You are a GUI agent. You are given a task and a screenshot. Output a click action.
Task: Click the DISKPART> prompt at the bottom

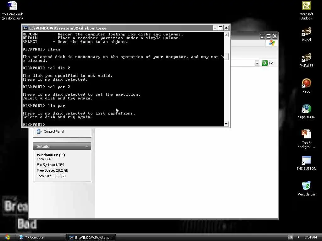click(x=34, y=124)
